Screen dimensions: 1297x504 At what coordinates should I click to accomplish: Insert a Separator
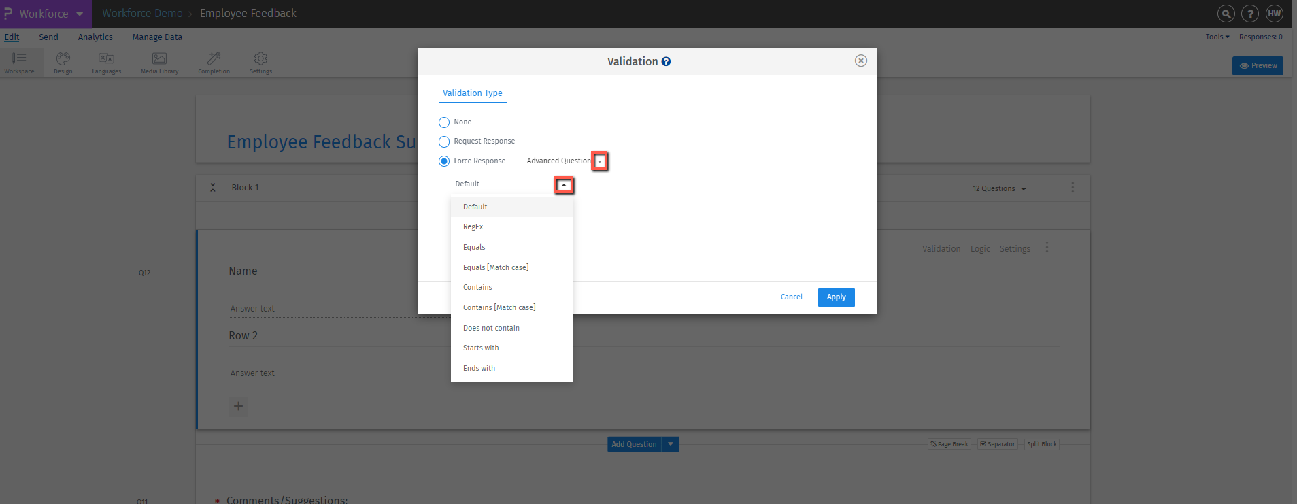click(x=998, y=444)
